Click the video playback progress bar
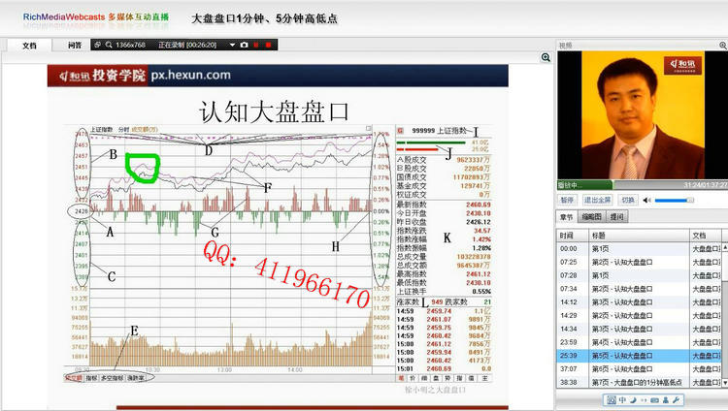Screen dimensions: 728x411 click(x=643, y=184)
